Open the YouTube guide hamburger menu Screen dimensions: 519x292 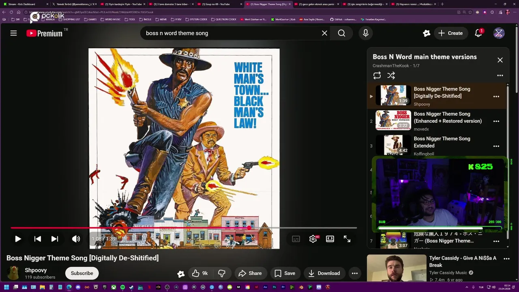pos(13,33)
